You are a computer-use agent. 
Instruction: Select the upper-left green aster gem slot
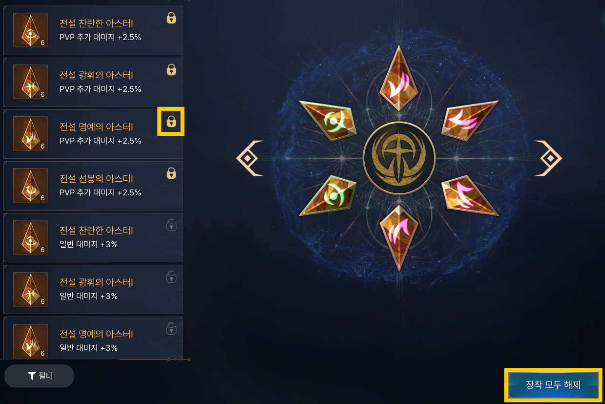(328, 120)
